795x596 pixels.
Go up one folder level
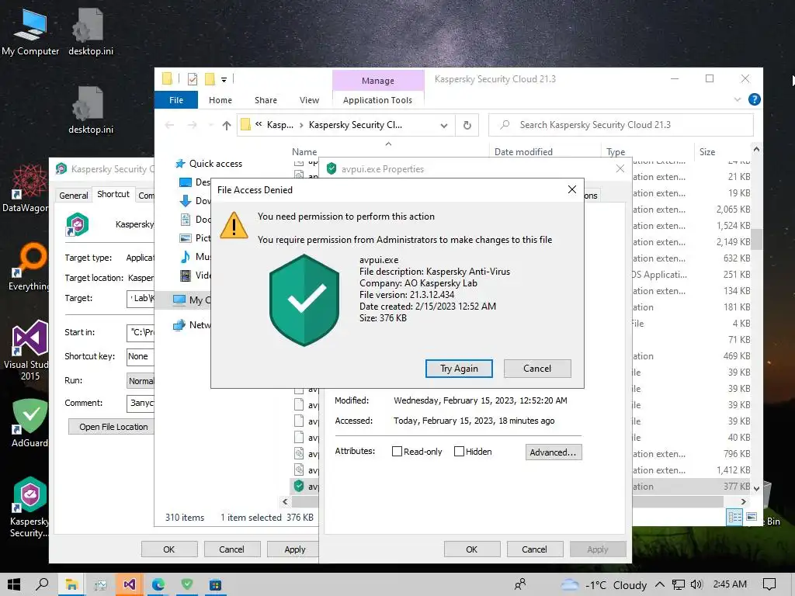pos(226,125)
